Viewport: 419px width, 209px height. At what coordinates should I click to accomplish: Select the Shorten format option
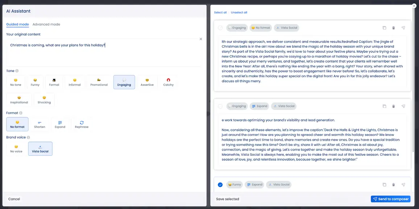[40, 124]
